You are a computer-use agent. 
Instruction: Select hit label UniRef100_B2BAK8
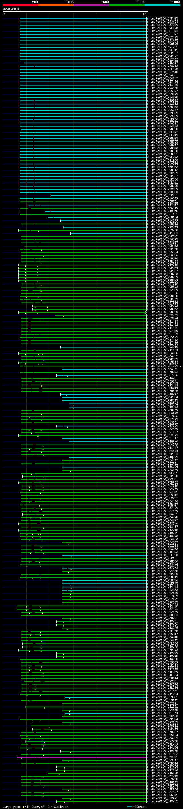coord(164,107)
